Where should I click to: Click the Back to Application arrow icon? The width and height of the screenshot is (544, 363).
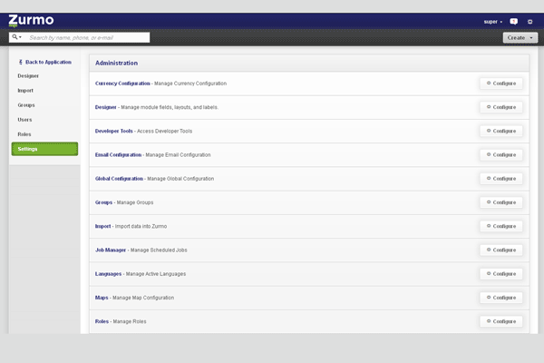point(21,62)
